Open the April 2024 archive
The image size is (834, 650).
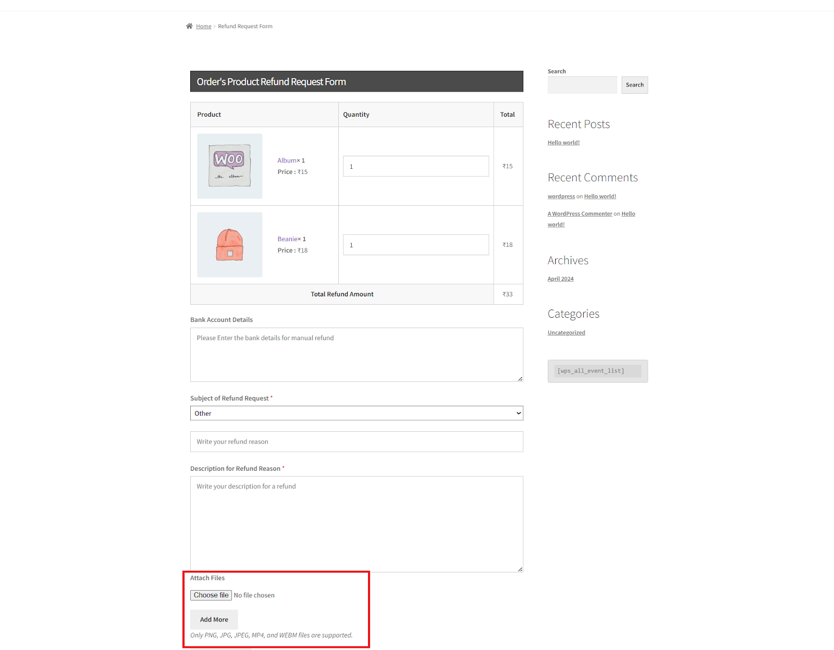pyautogui.click(x=560, y=278)
